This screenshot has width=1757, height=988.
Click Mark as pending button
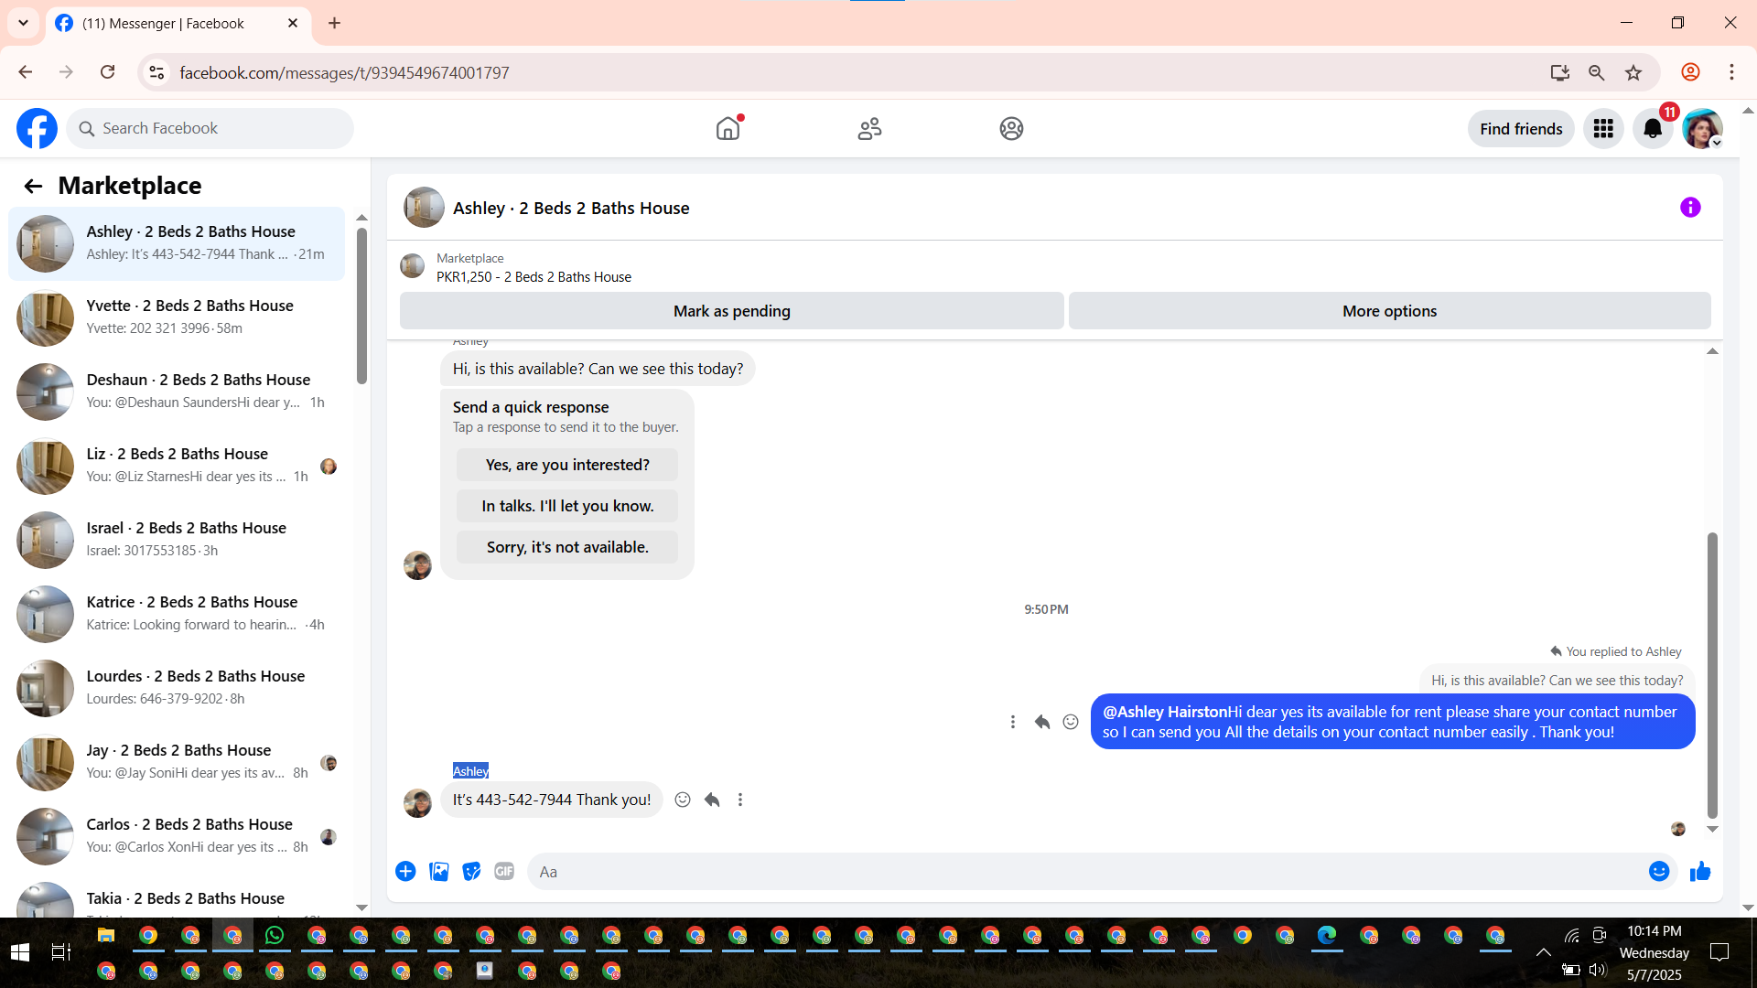pyautogui.click(x=731, y=311)
